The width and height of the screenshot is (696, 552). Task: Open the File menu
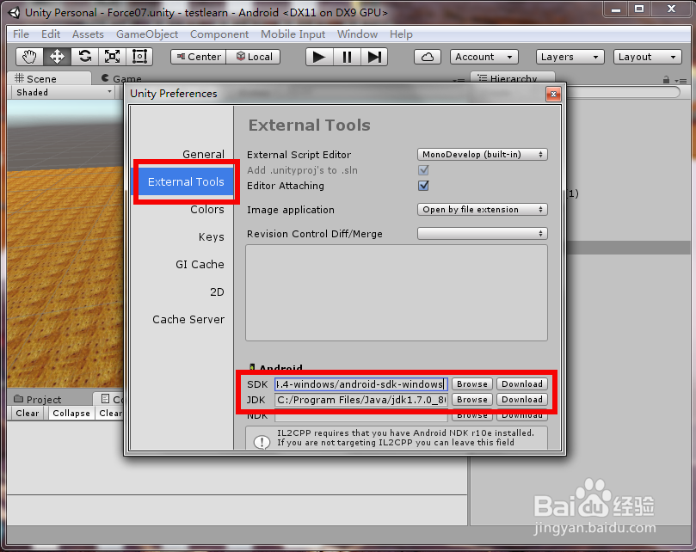pyautogui.click(x=21, y=34)
